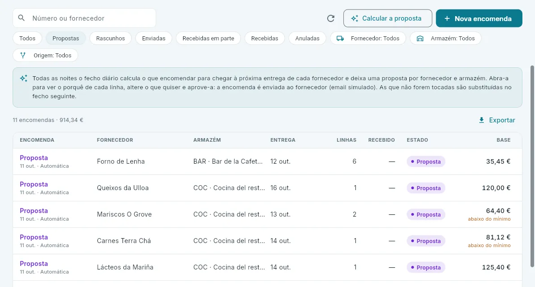Click the 11 encomendas · 914,34 € summary
Image resolution: width=535 pixels, height=287 pixels.
point(48,120)
